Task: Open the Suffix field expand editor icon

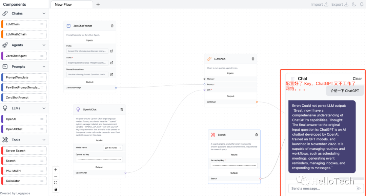Action: 111,62
